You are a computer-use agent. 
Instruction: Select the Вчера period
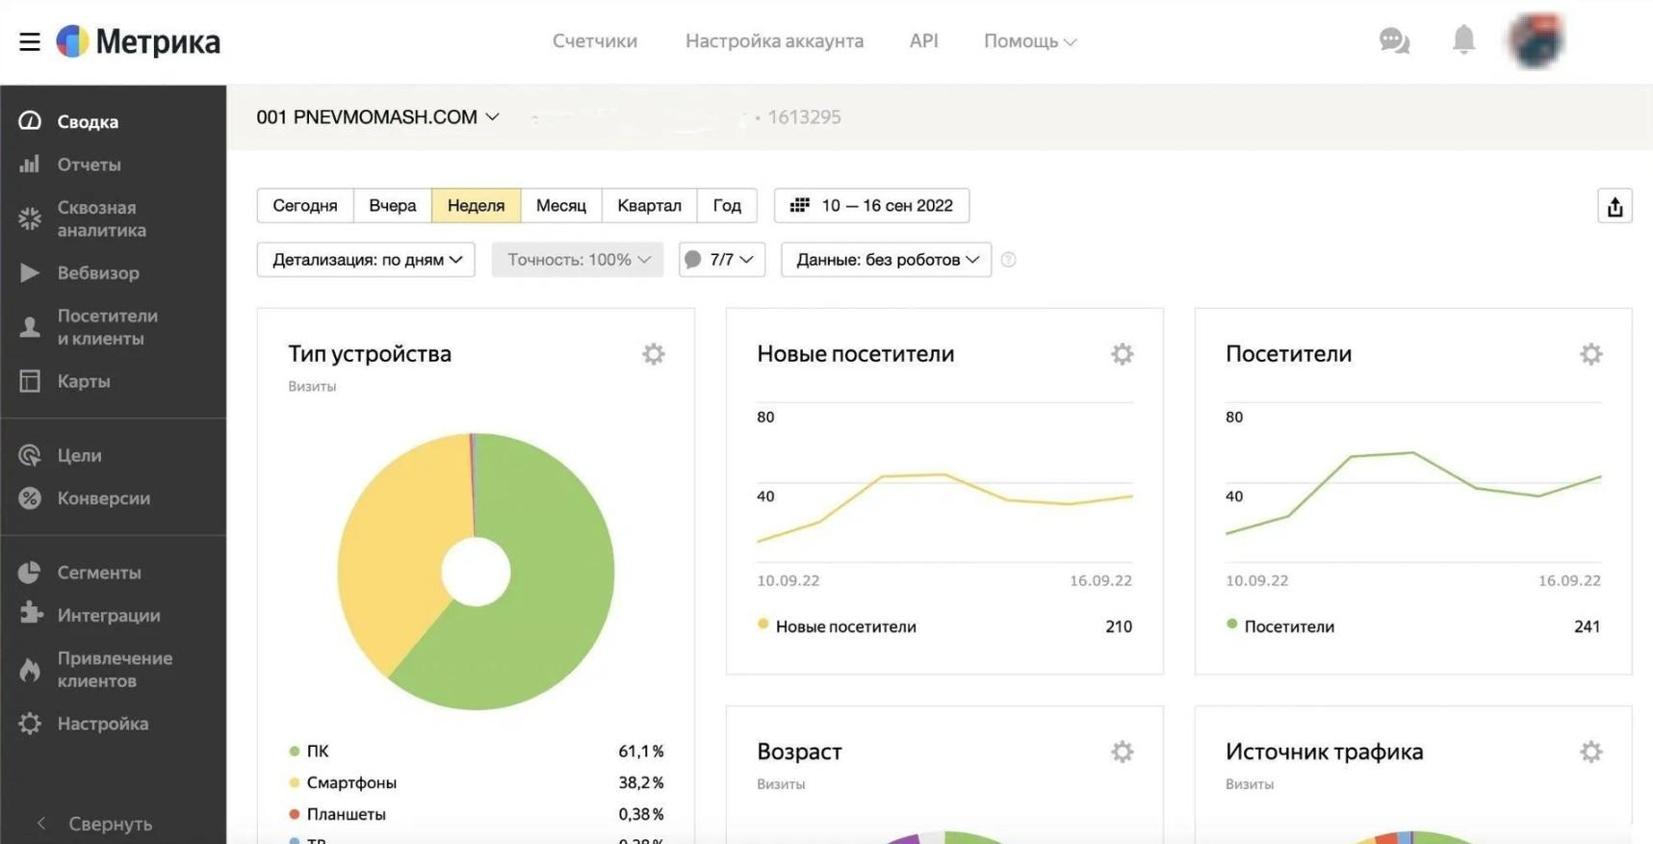tap(393, 206)
